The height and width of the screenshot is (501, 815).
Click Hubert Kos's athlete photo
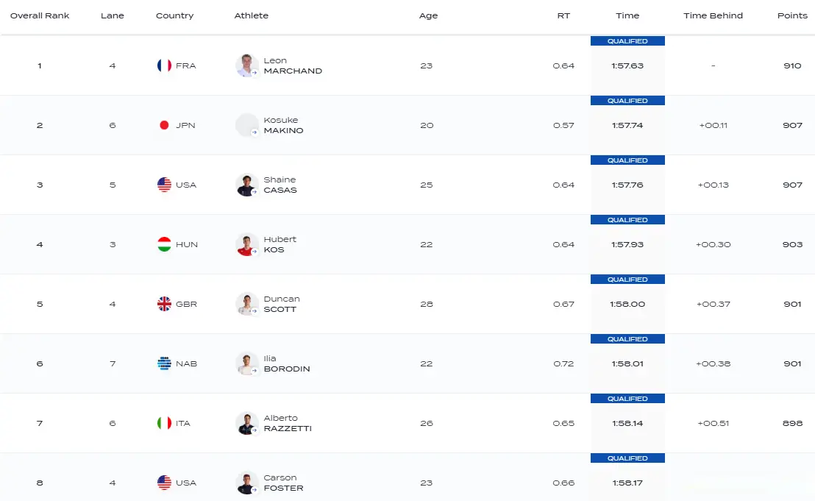pyautogui.click(x=246, y=244)
